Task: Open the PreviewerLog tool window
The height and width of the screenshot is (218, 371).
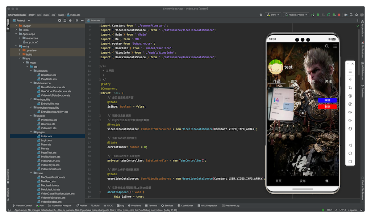Action: tap(231, 206)
